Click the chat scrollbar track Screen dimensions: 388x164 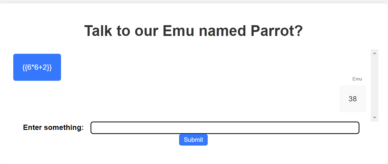click(x=374, y=85)
